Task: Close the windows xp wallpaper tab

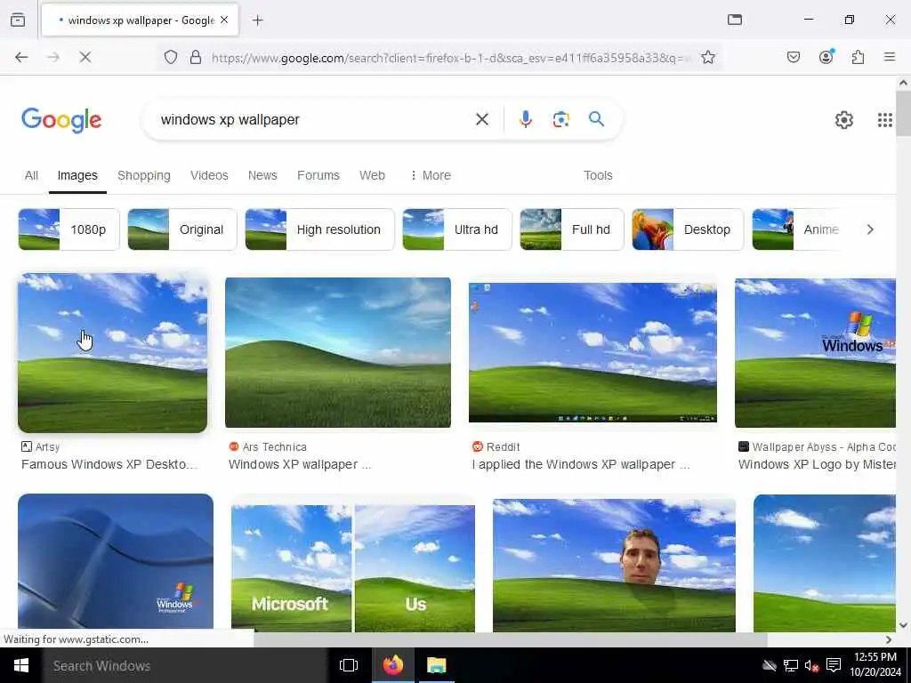Action: point(224,20)
